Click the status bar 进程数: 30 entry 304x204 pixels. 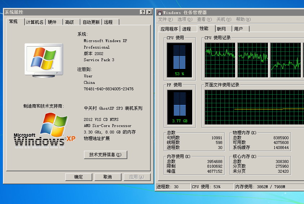(173, 187)
